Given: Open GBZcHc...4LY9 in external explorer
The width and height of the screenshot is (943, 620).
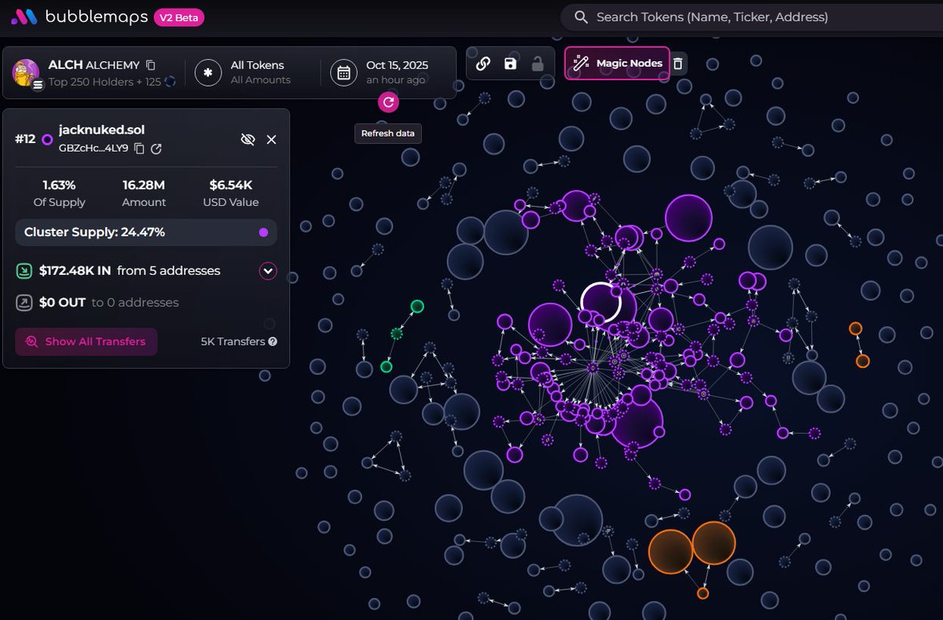Looking at the screenshot, I should (x=156, y=149).
